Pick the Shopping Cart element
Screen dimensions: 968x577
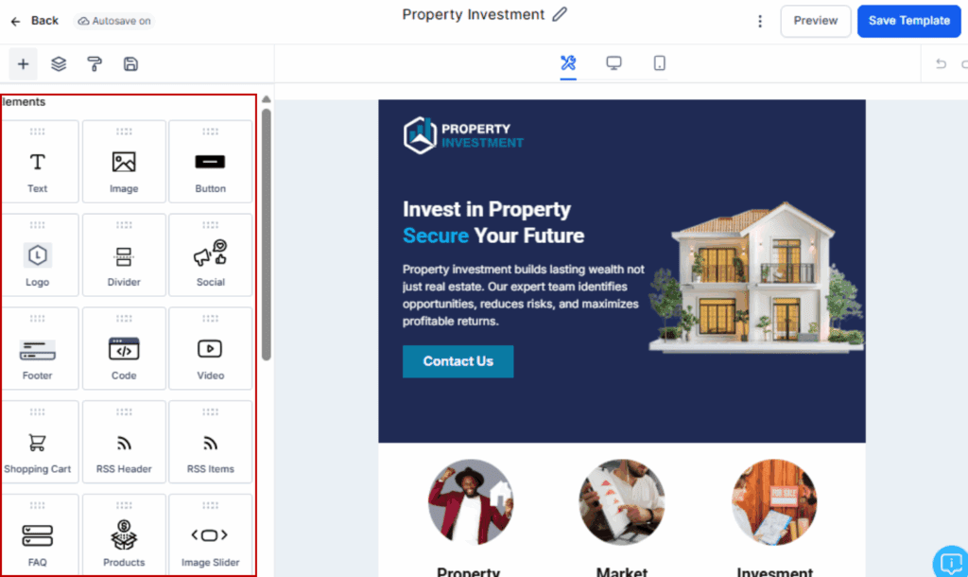(38, 443)
